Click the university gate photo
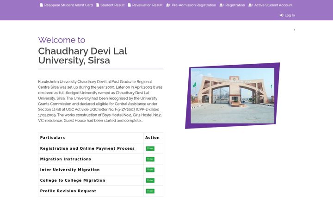 tap(233, 96)
